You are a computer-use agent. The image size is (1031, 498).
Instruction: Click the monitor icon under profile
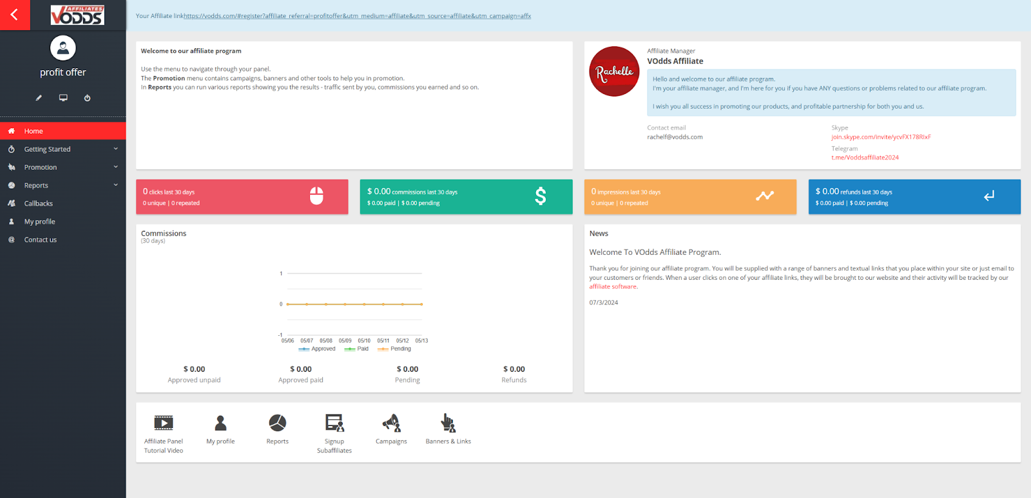pyautogui.click(x=63, y=98)
